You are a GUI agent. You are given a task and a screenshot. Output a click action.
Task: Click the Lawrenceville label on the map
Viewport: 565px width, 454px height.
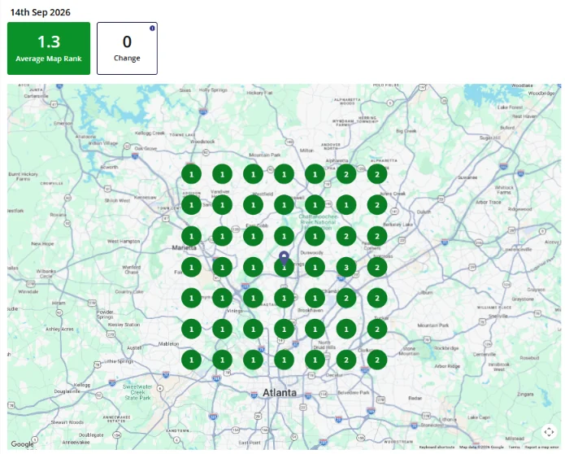tap(517, 249)
